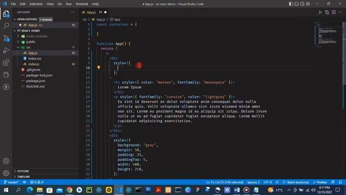This screenshot has width=346, height=195.
Task: Click the Prettier status bar item
Action: [x=320, y=182]
